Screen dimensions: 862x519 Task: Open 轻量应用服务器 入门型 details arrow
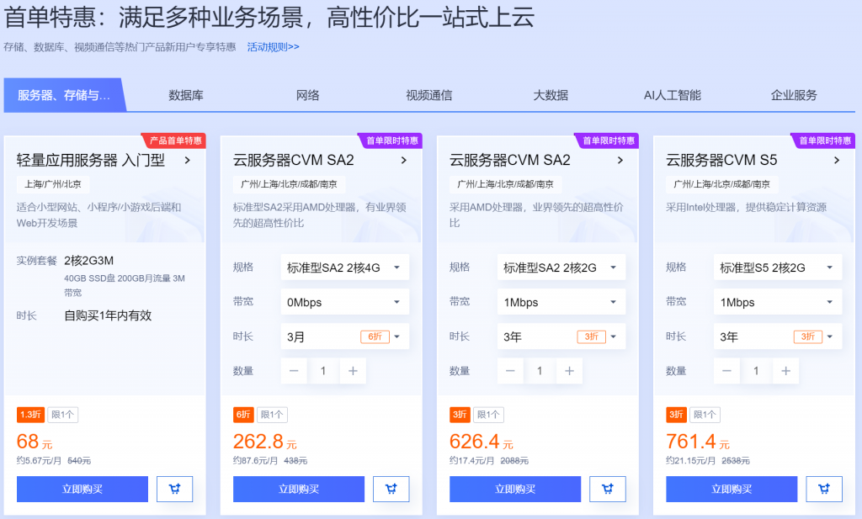click(187, 160)
